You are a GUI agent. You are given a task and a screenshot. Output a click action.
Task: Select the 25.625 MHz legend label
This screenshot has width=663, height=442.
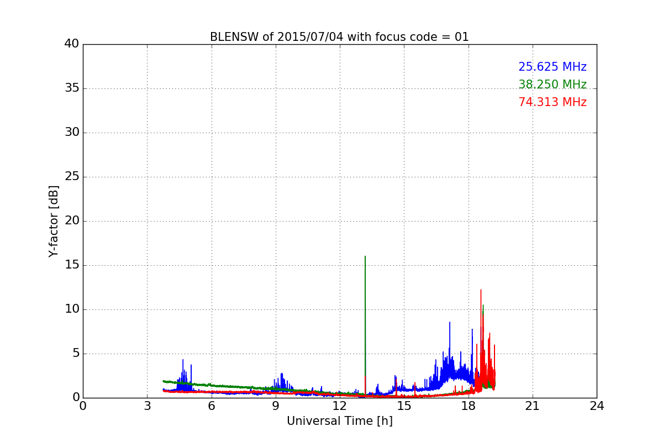pyautogui.click(x=552, y=67)
